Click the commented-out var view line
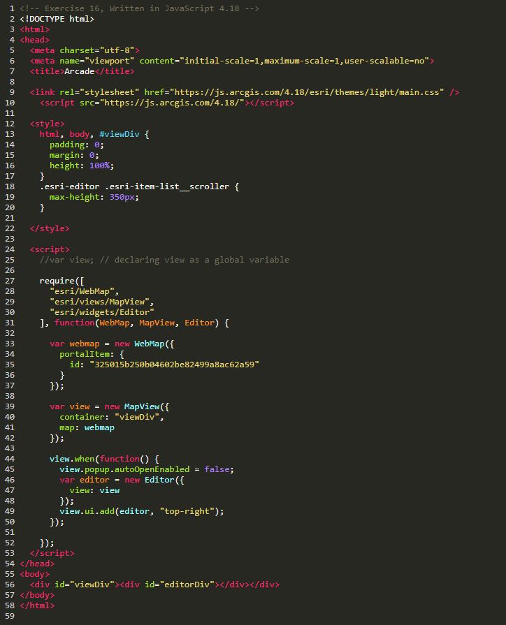Screen dimensions: 506x625 (x=164, y=260)
